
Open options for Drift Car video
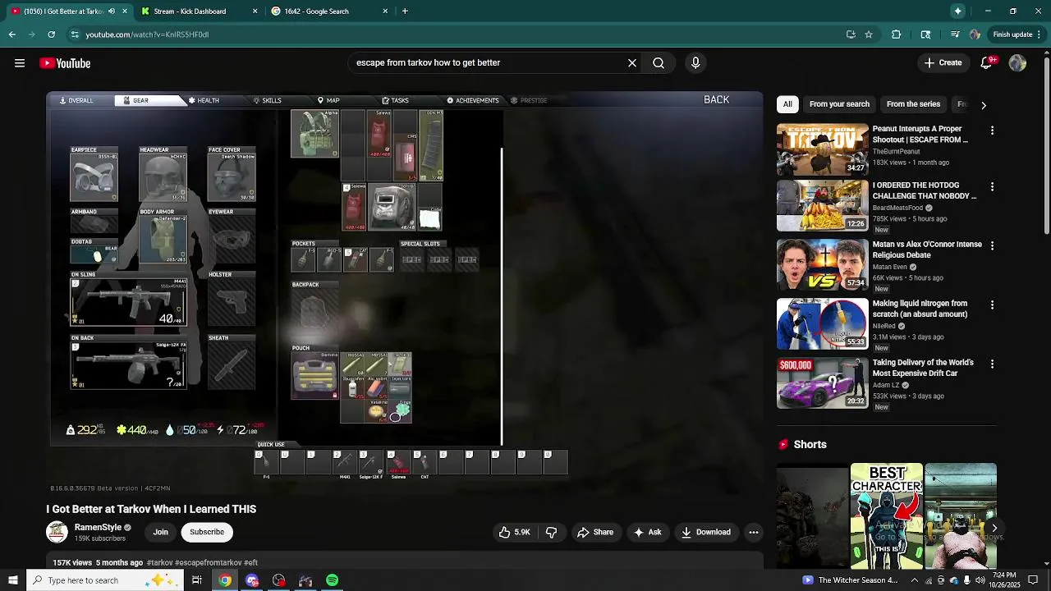pos(992,364)
